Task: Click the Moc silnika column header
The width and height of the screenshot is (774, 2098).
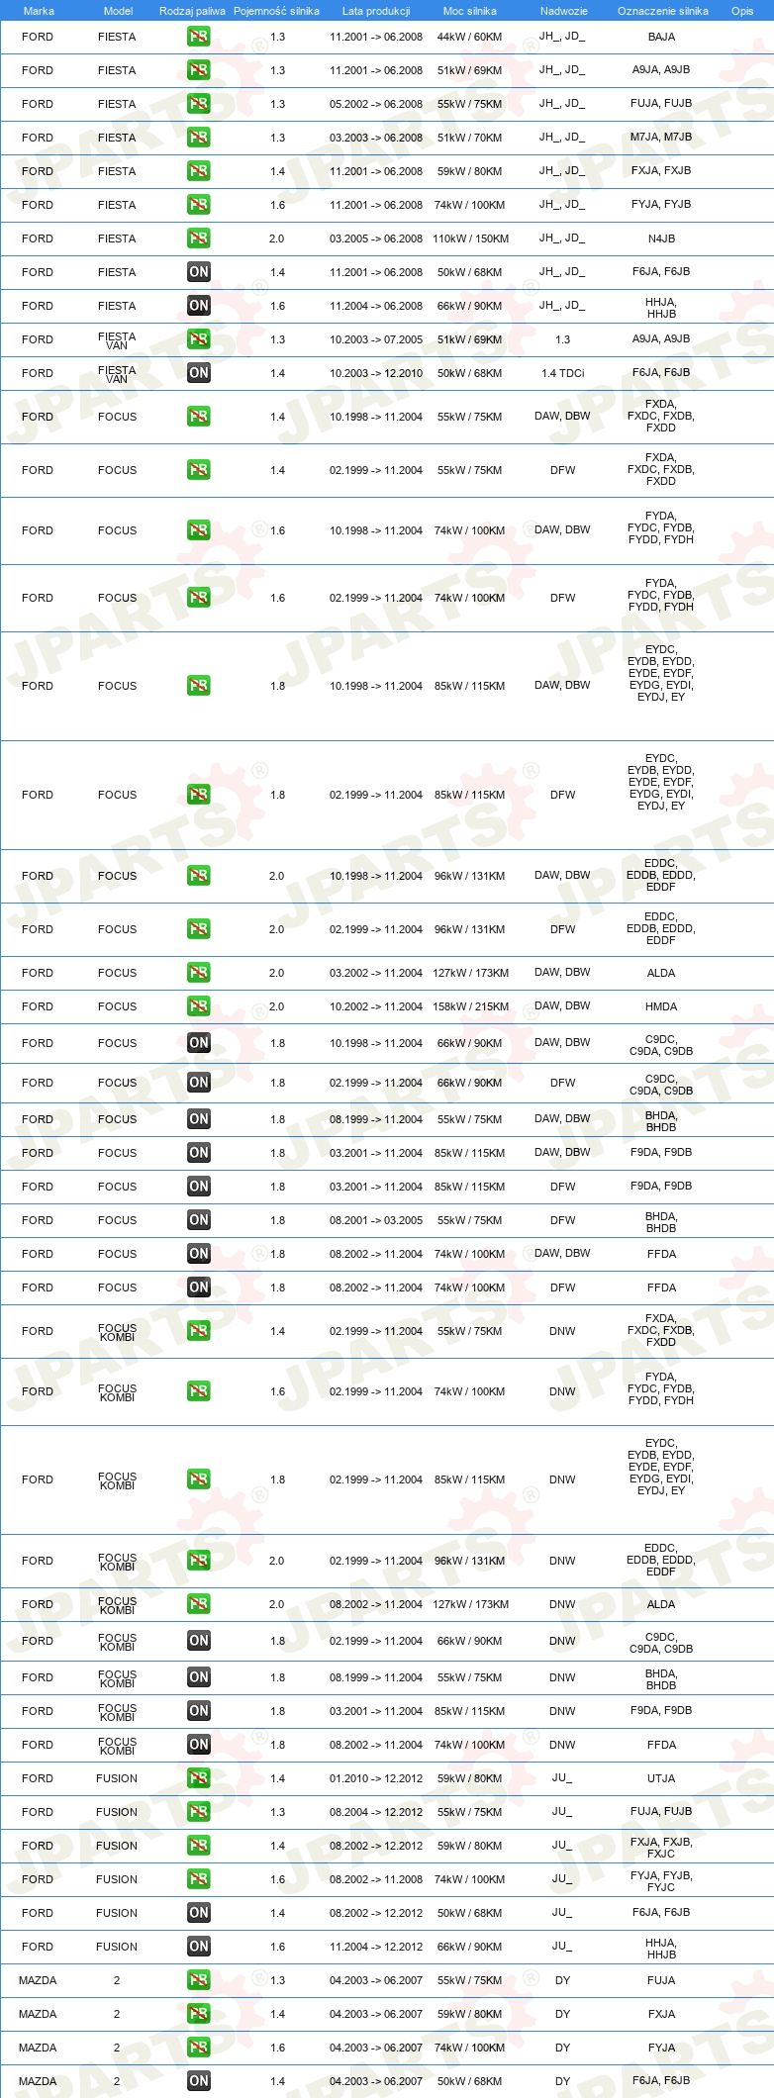Action: 470,11
